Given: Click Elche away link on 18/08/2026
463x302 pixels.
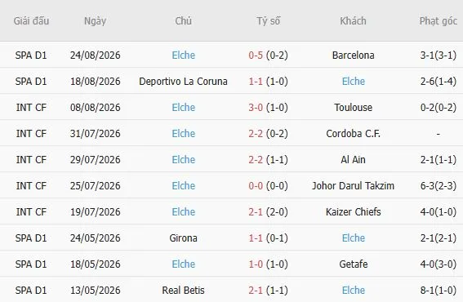Looking at the screenshot, I should 354,81.
